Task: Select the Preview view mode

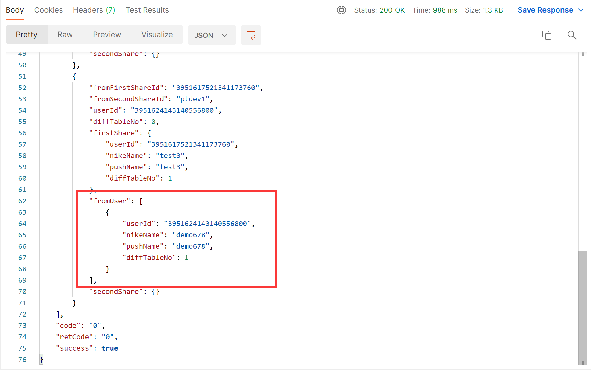Action: (x=107, y=35)
